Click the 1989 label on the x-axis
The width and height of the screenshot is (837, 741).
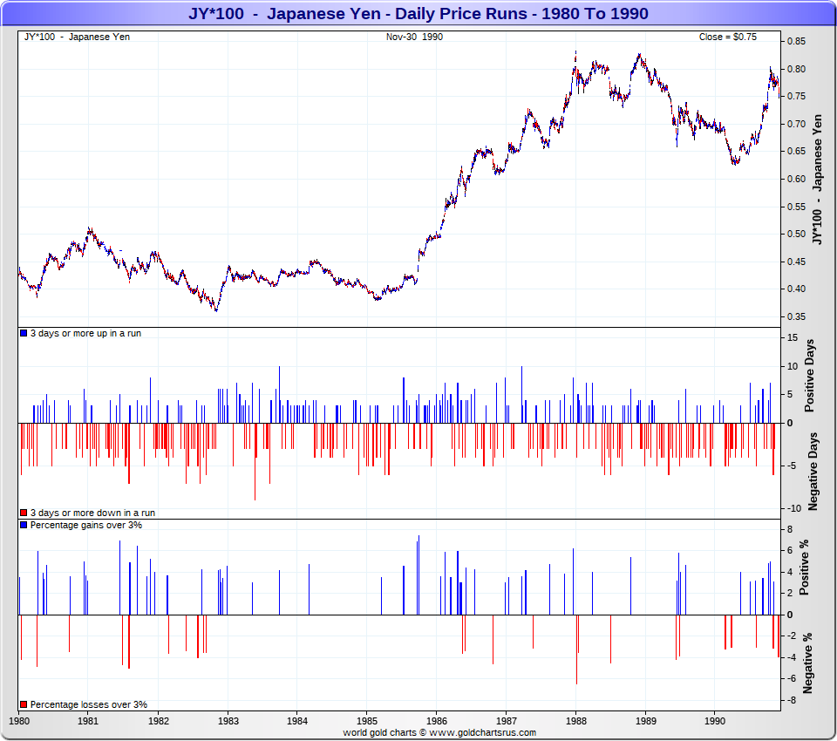click(646, 721)
